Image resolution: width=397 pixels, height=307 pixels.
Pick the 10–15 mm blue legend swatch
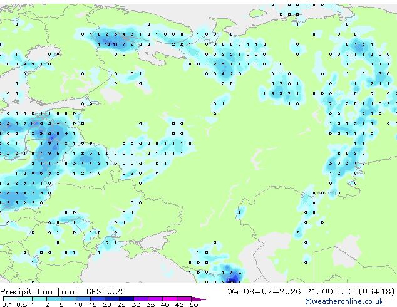coord(83,299)
